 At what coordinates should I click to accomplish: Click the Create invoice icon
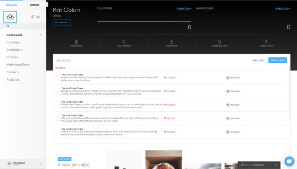pos(267,42)
